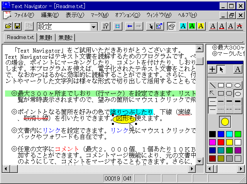Pick the magenta color swatch
The width and height of the screenshot is (247, 184).
tap(213, 142)
